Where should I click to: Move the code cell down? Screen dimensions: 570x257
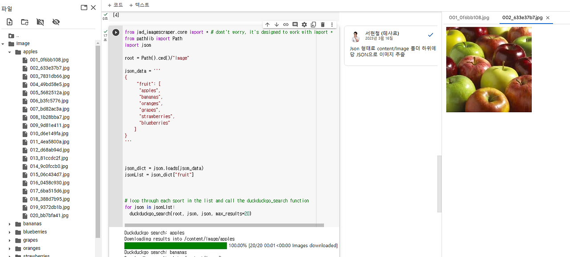tap(277, 25)
